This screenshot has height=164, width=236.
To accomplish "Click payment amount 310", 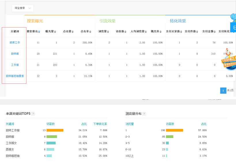I will coord(213,54).
